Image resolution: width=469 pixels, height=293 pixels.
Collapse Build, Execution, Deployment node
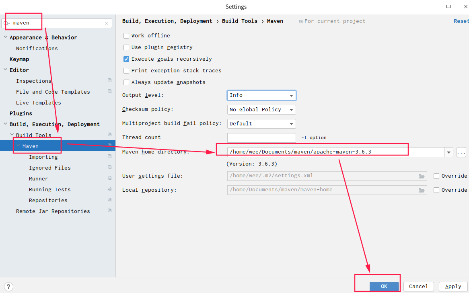(x=5, y=123)
